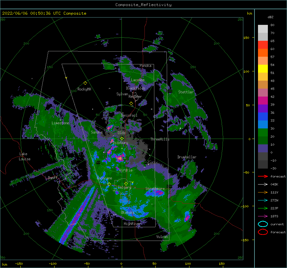Click the white 04DK arrow icon
This screenshot has height=268, width=287.
[263, 185]
